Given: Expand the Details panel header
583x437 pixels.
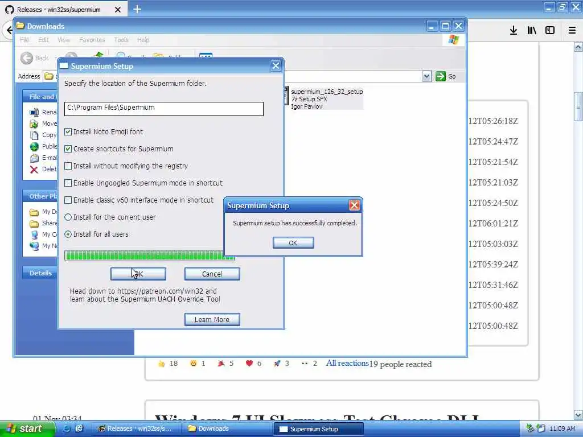Looking at the screenshot, I should (40, 273).
